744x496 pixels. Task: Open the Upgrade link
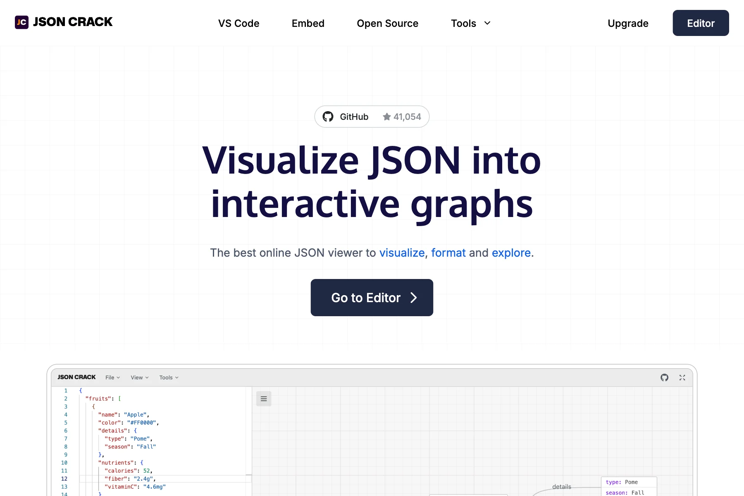627,24
